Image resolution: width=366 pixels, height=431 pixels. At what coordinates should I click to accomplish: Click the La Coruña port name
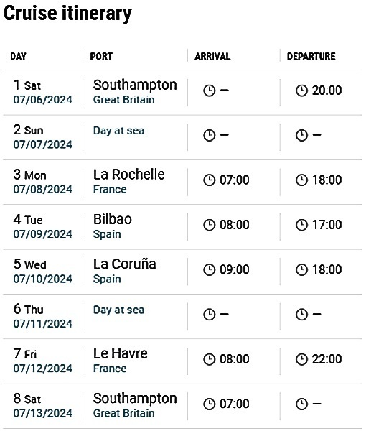[125, 264]
